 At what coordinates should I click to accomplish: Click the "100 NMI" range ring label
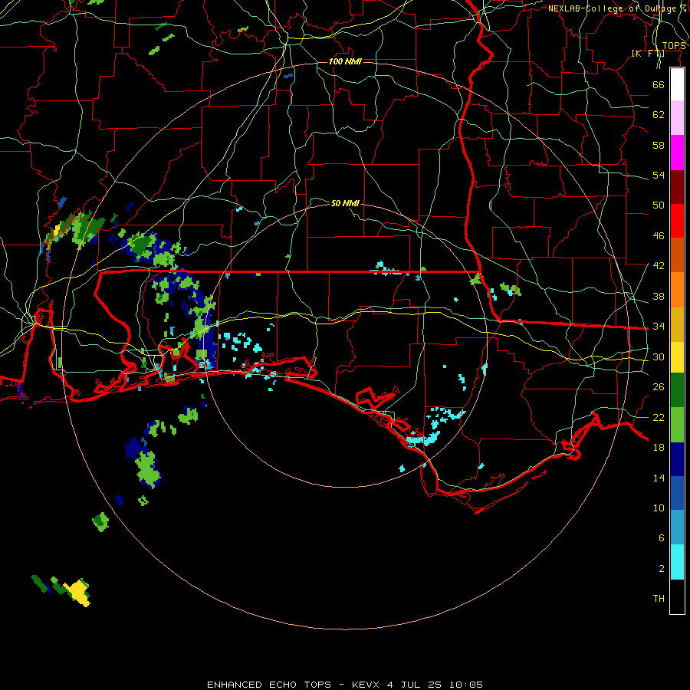pos(345,61)
